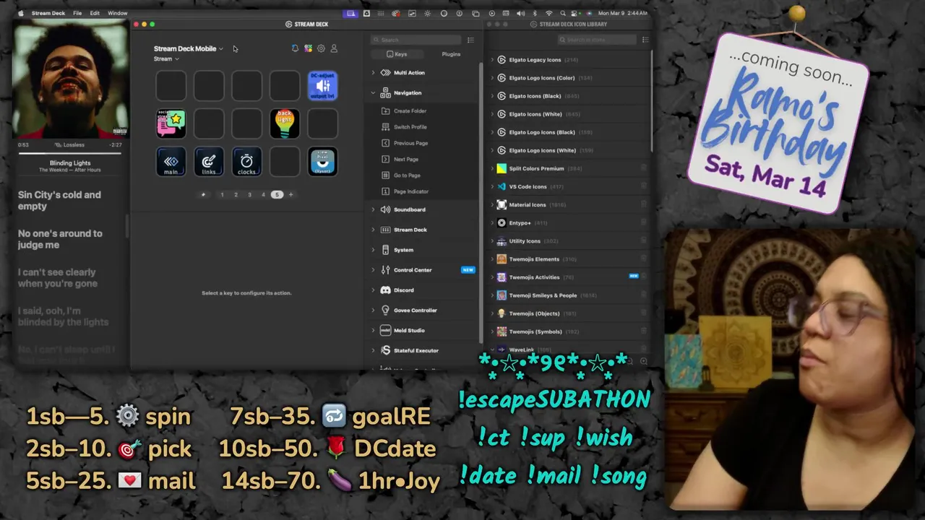The image size is (925, 520).
Task: Click the actions list vertical scrollbar
Action: [481, 202]
